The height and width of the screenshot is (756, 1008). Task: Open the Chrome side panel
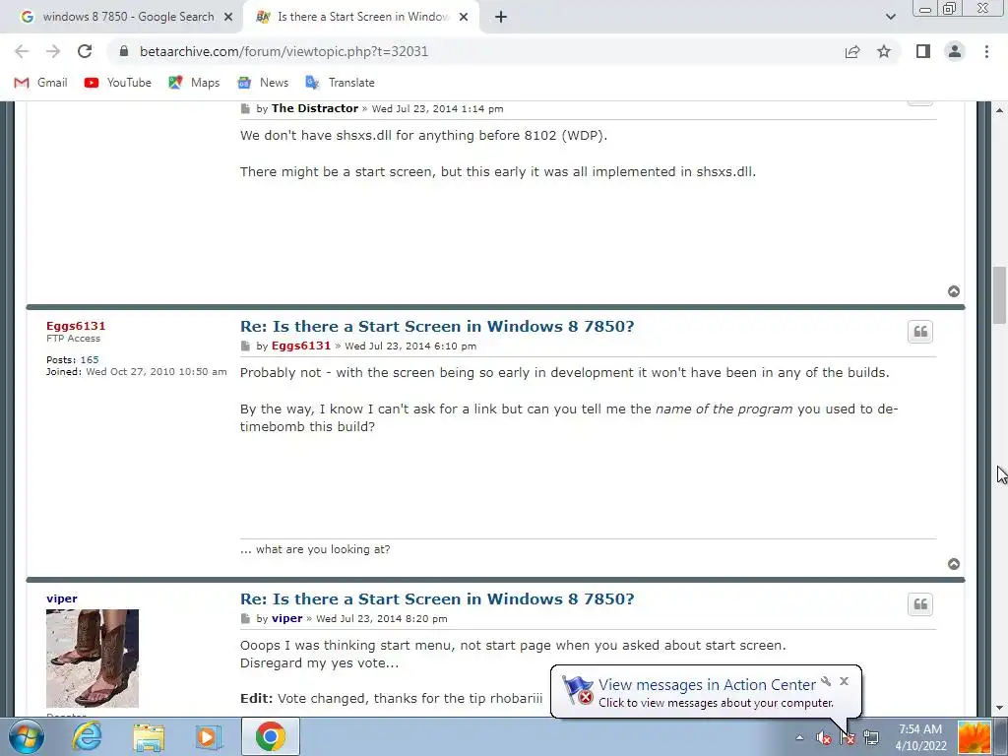(923, 51)
